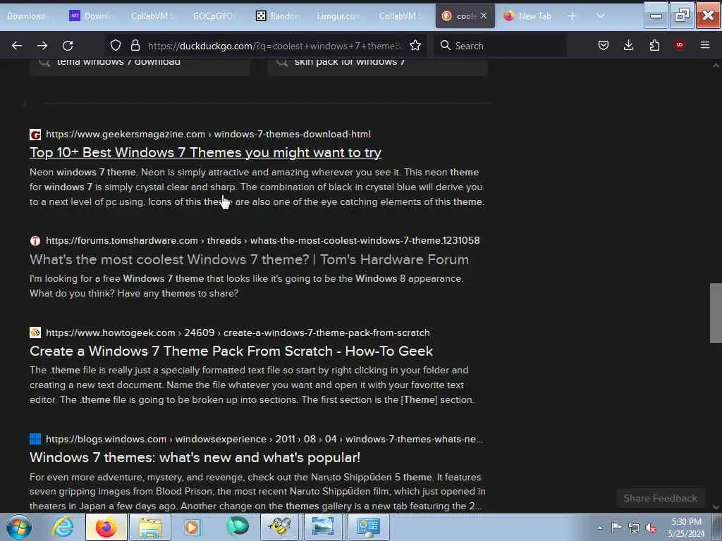Click the page vertical scrollbar thumb
Viewport: 722px width, 541px height.
point(716,313)
